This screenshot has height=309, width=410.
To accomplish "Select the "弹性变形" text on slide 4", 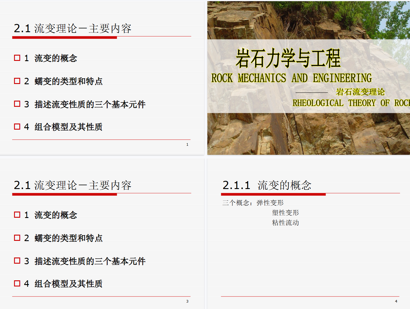I will click(270, 203).
